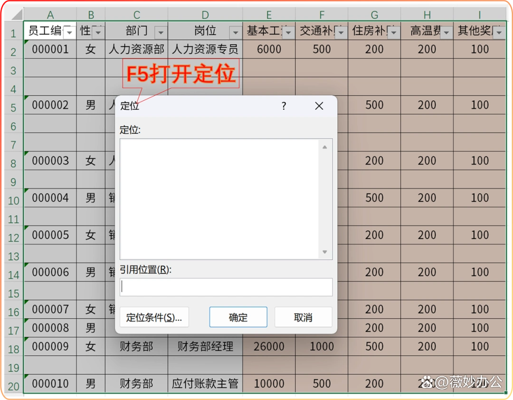This screenshot has width=513, height=400.
Task: Open the 岗位 column filter icon
Action: point(236,31)
